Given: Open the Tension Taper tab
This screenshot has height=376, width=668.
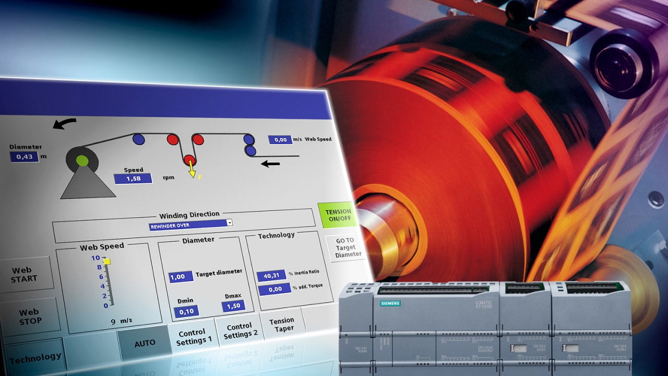Looking at the screenshot, I should click(x=281, y=324).
